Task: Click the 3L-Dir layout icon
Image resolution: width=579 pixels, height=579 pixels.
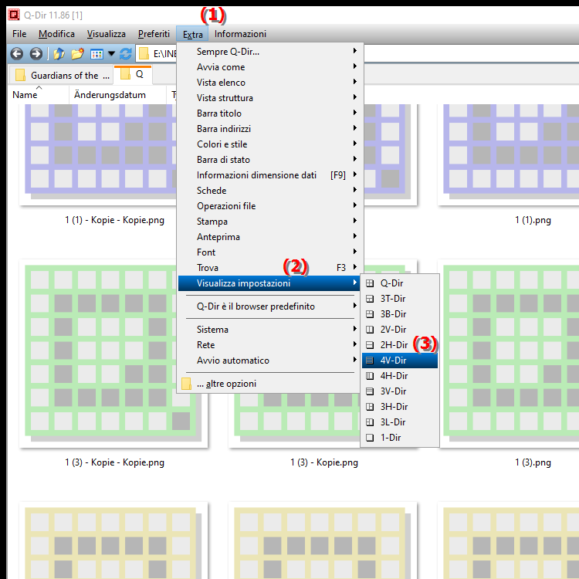Action: click(x=370, y=422)
